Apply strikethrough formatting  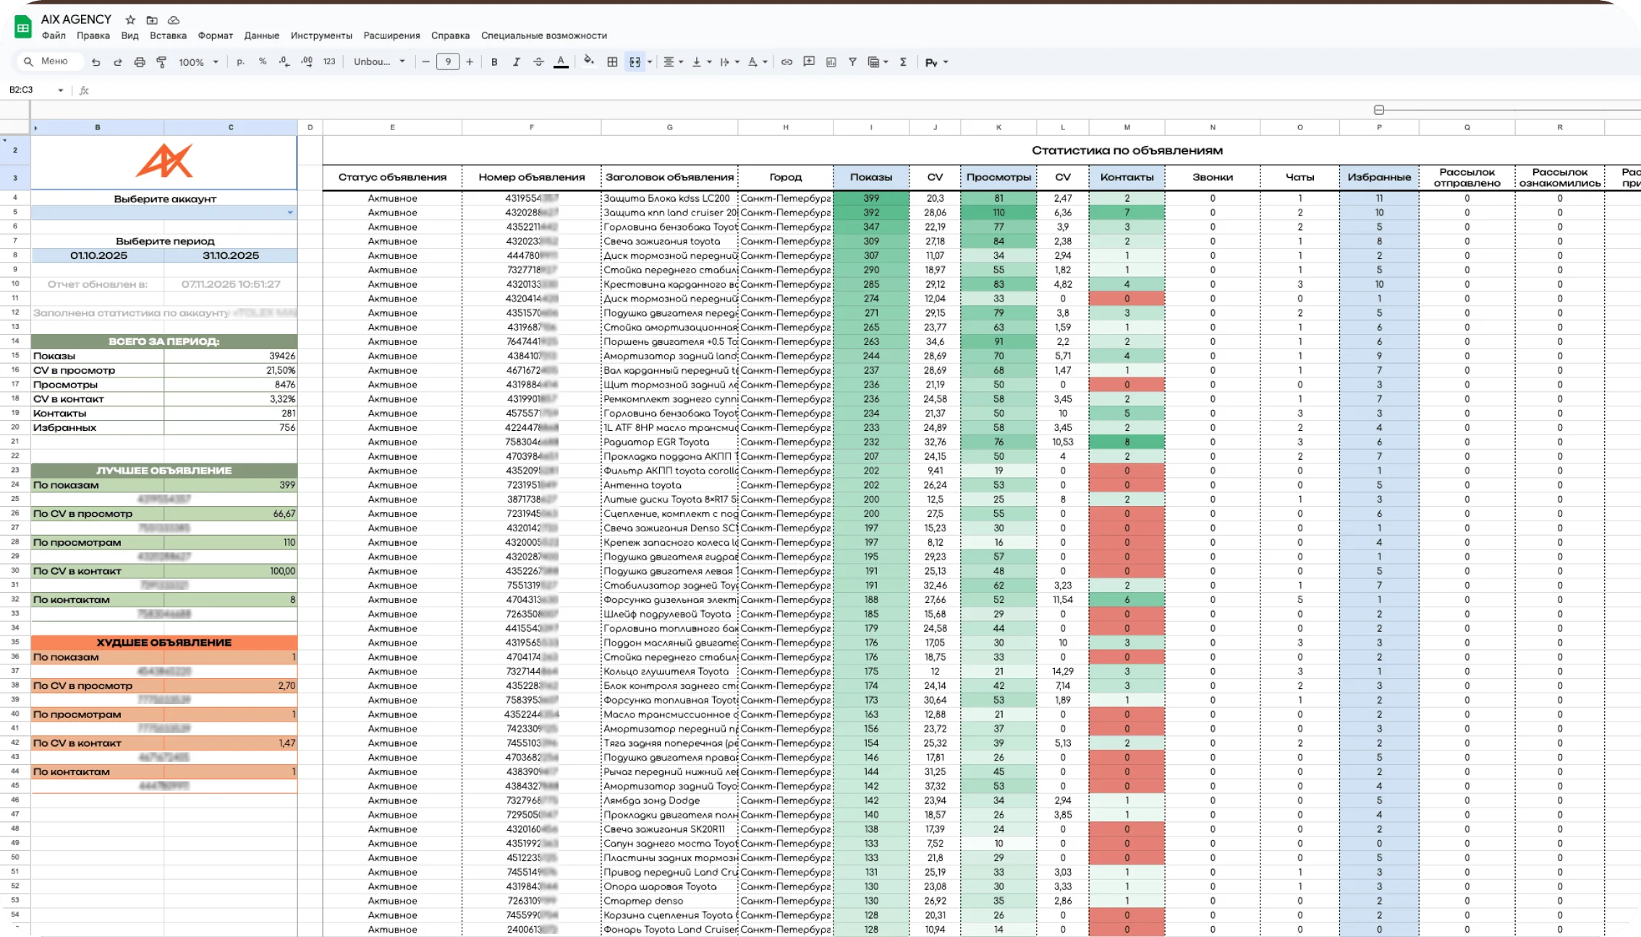point(538,62)
